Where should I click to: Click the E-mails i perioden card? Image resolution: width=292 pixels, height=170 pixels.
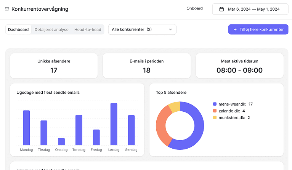[147, 66]
